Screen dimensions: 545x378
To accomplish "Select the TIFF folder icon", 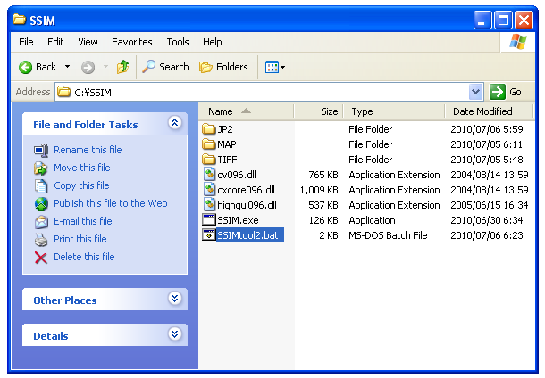I will pyautogui.click(x=209, y=160).
